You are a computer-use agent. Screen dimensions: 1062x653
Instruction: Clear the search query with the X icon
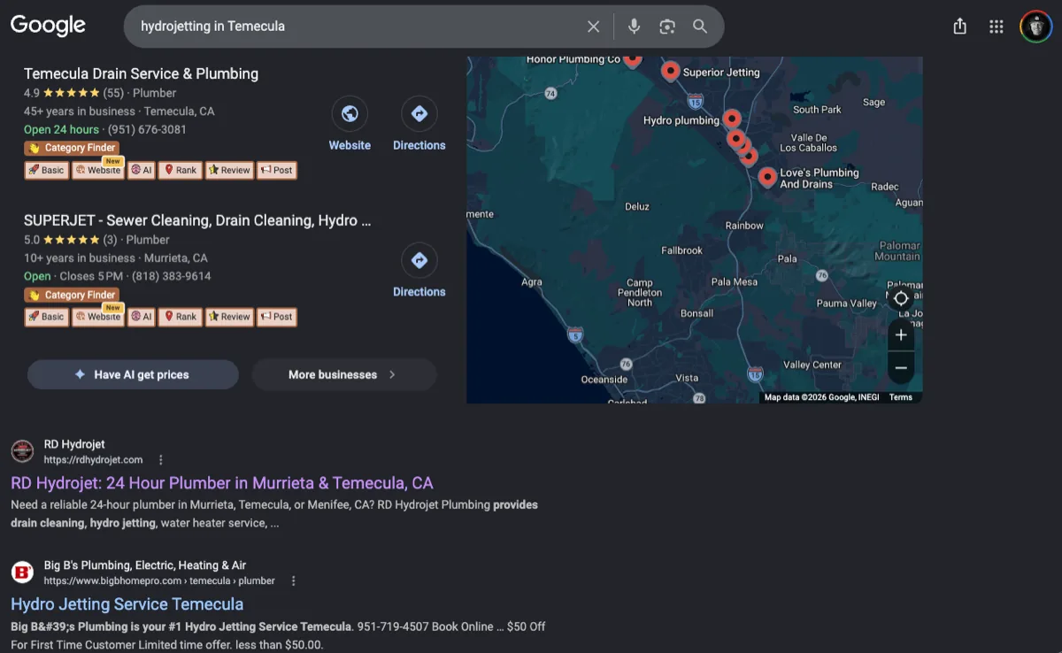point(594,27)
